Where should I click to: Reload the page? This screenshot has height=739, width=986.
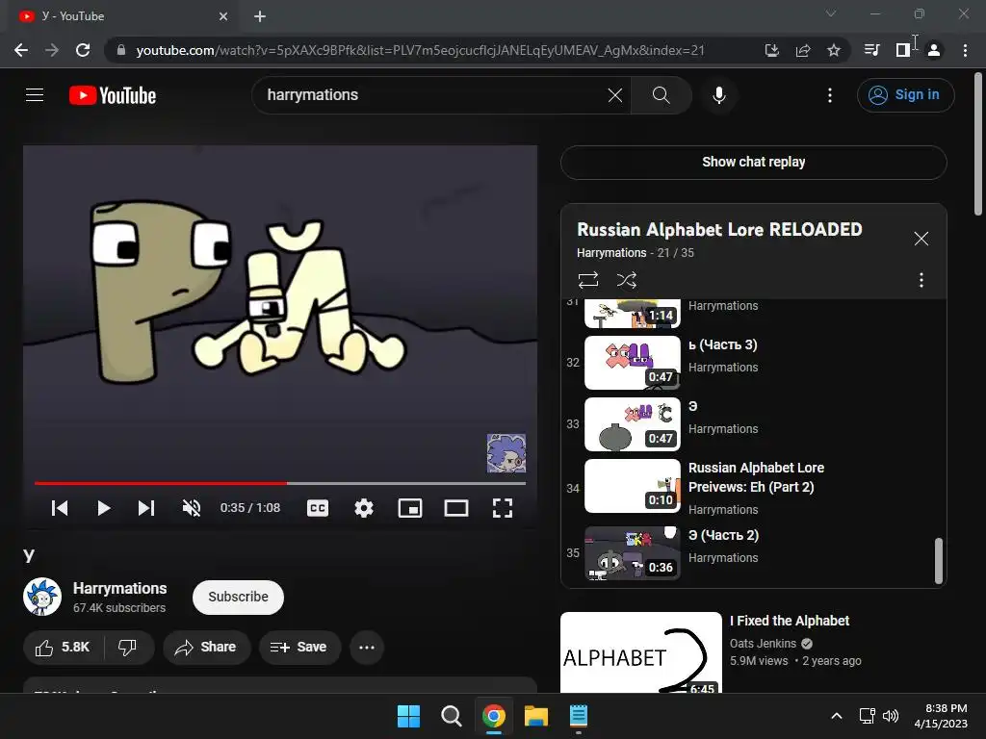(x=83, y=50)
